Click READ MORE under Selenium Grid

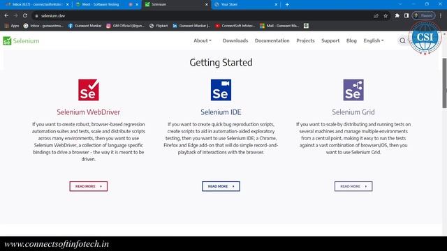[353, 186]
